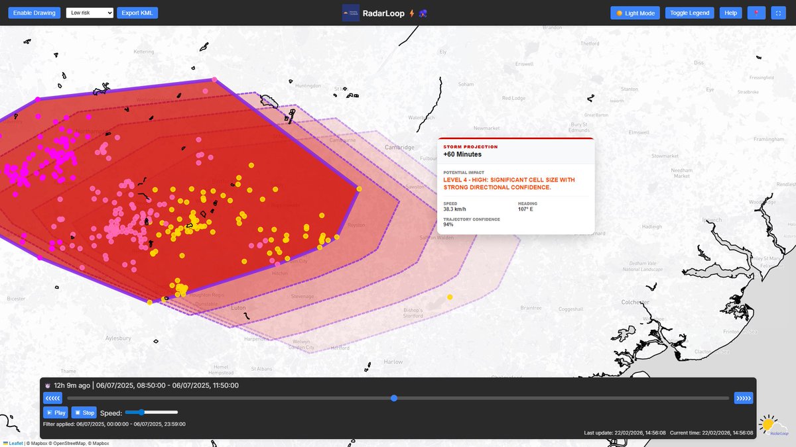This screenshot has width=796, height=447.
Task: Click the 'Filter applied' date range text
Action: 114,424
